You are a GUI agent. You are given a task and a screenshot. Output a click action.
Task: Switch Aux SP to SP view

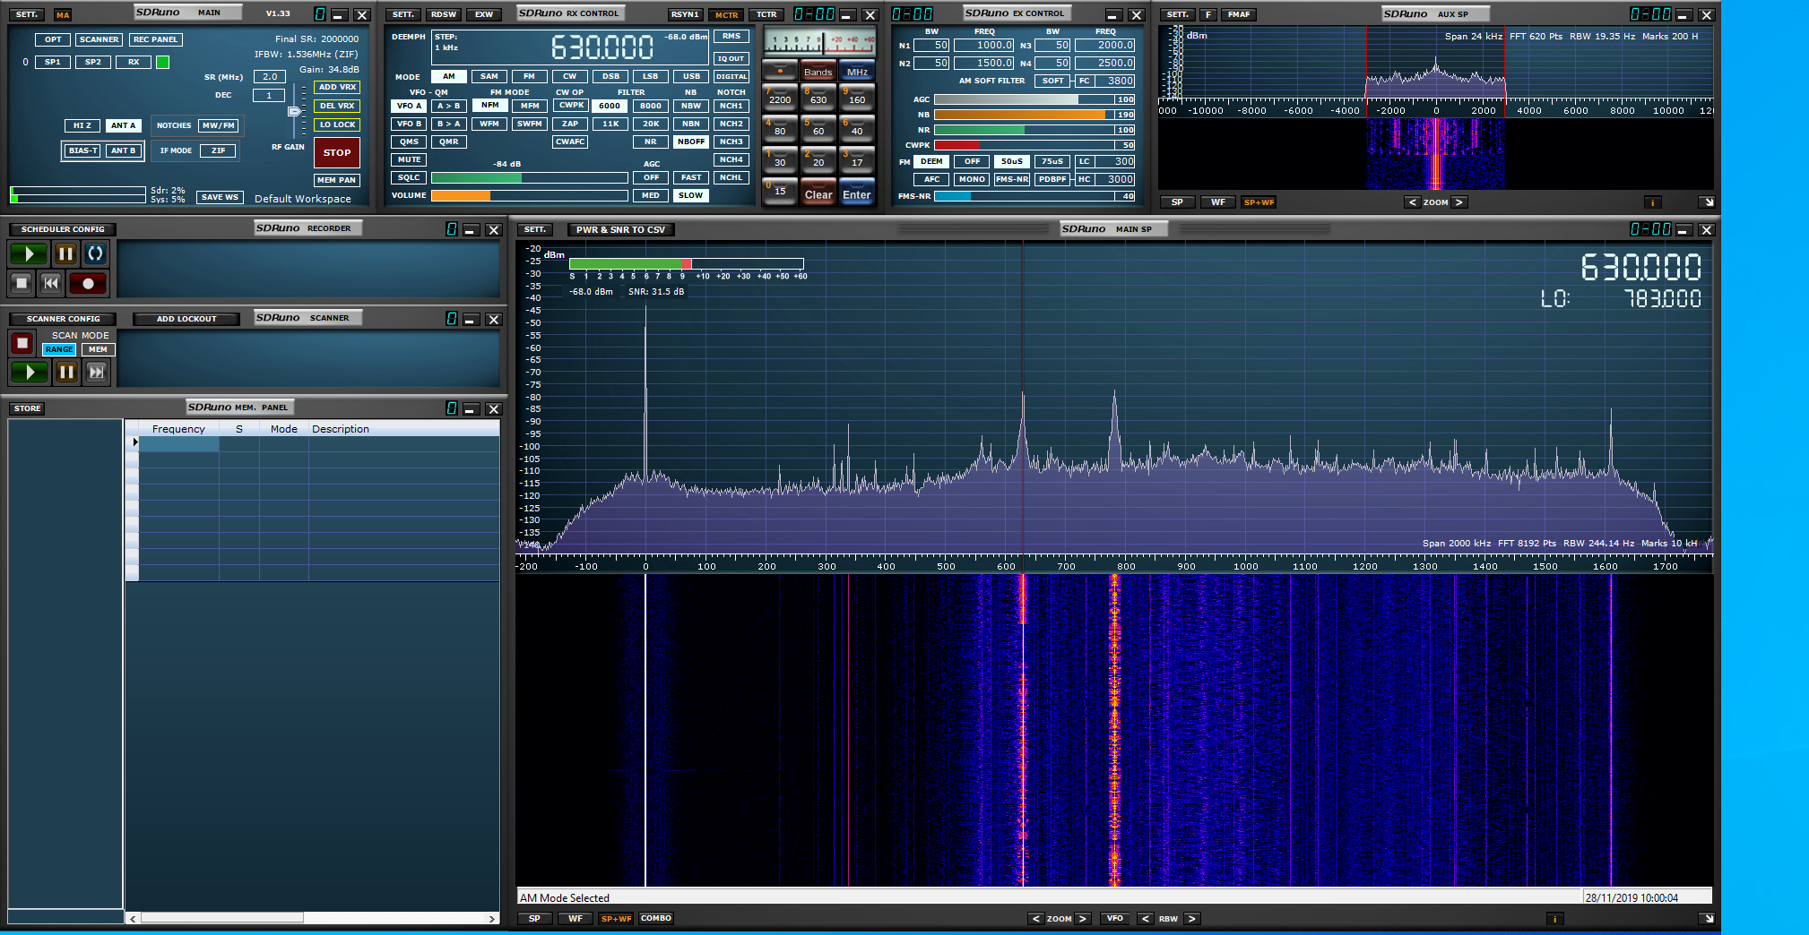pos(1178,202)
